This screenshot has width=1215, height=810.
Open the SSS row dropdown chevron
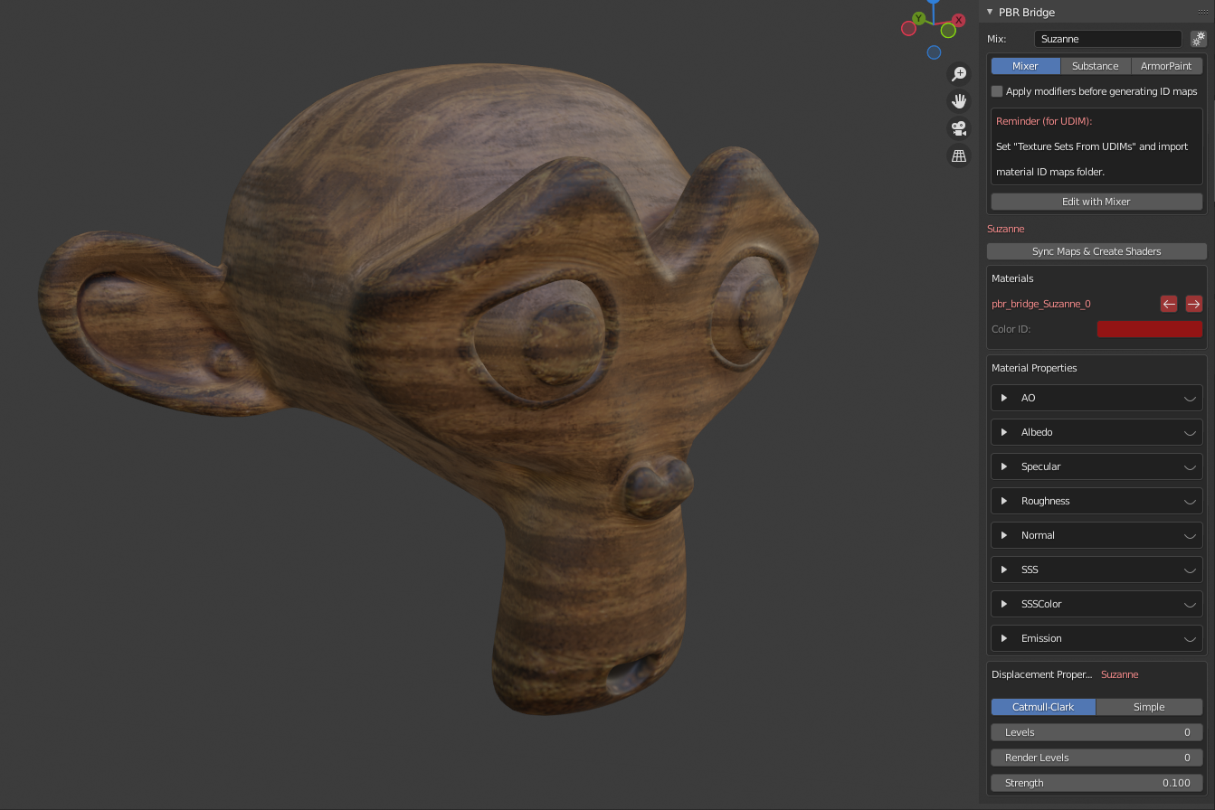click(1190, 570)
